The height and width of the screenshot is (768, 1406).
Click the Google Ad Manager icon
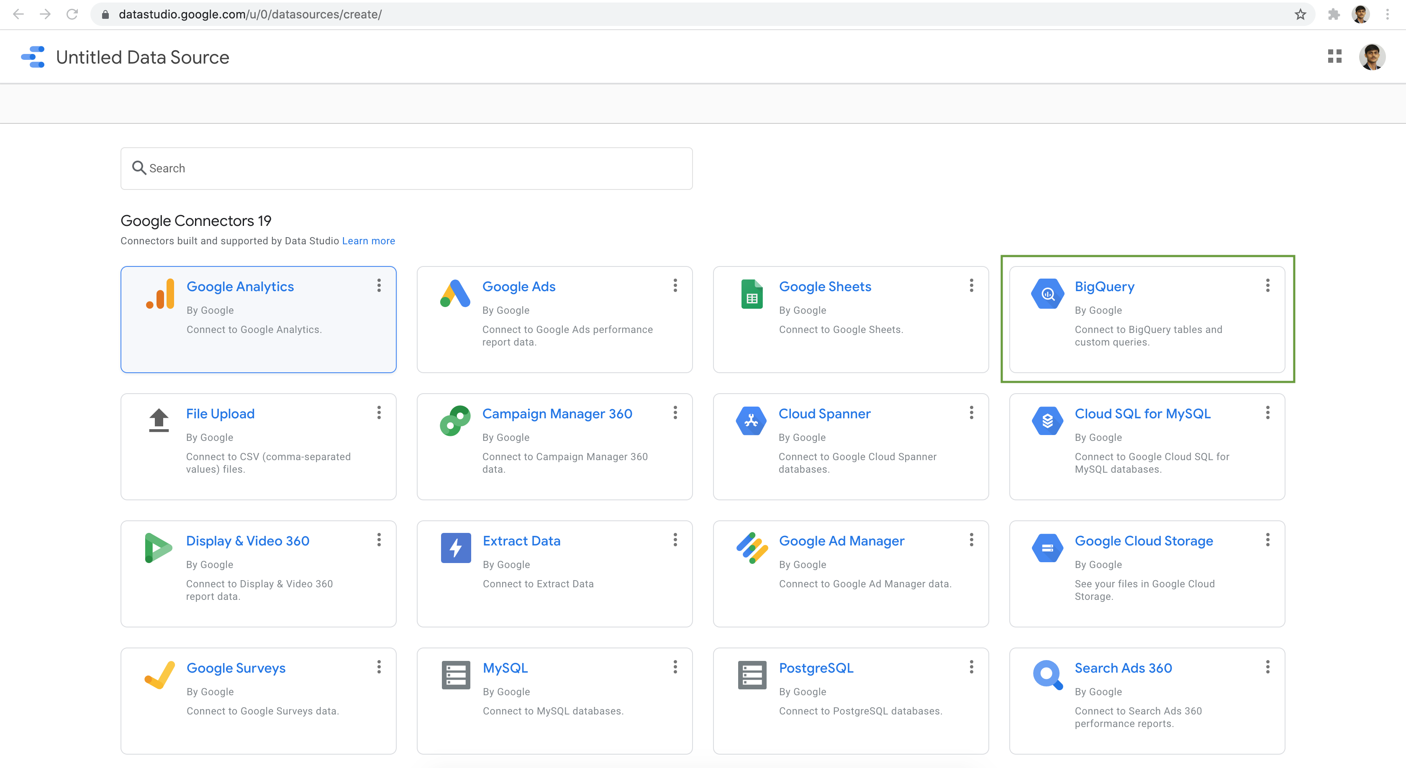752,548
